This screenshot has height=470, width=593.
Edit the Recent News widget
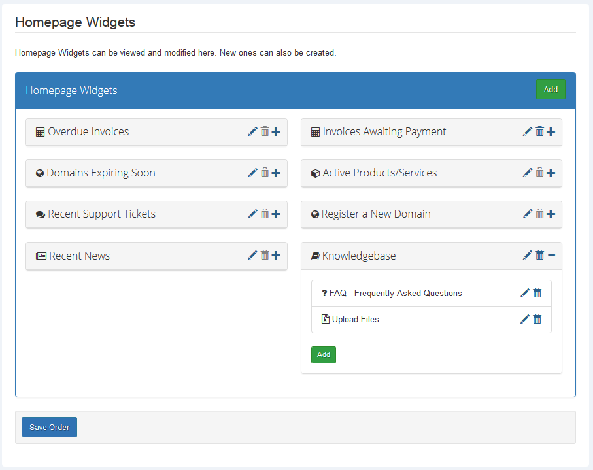252,255
